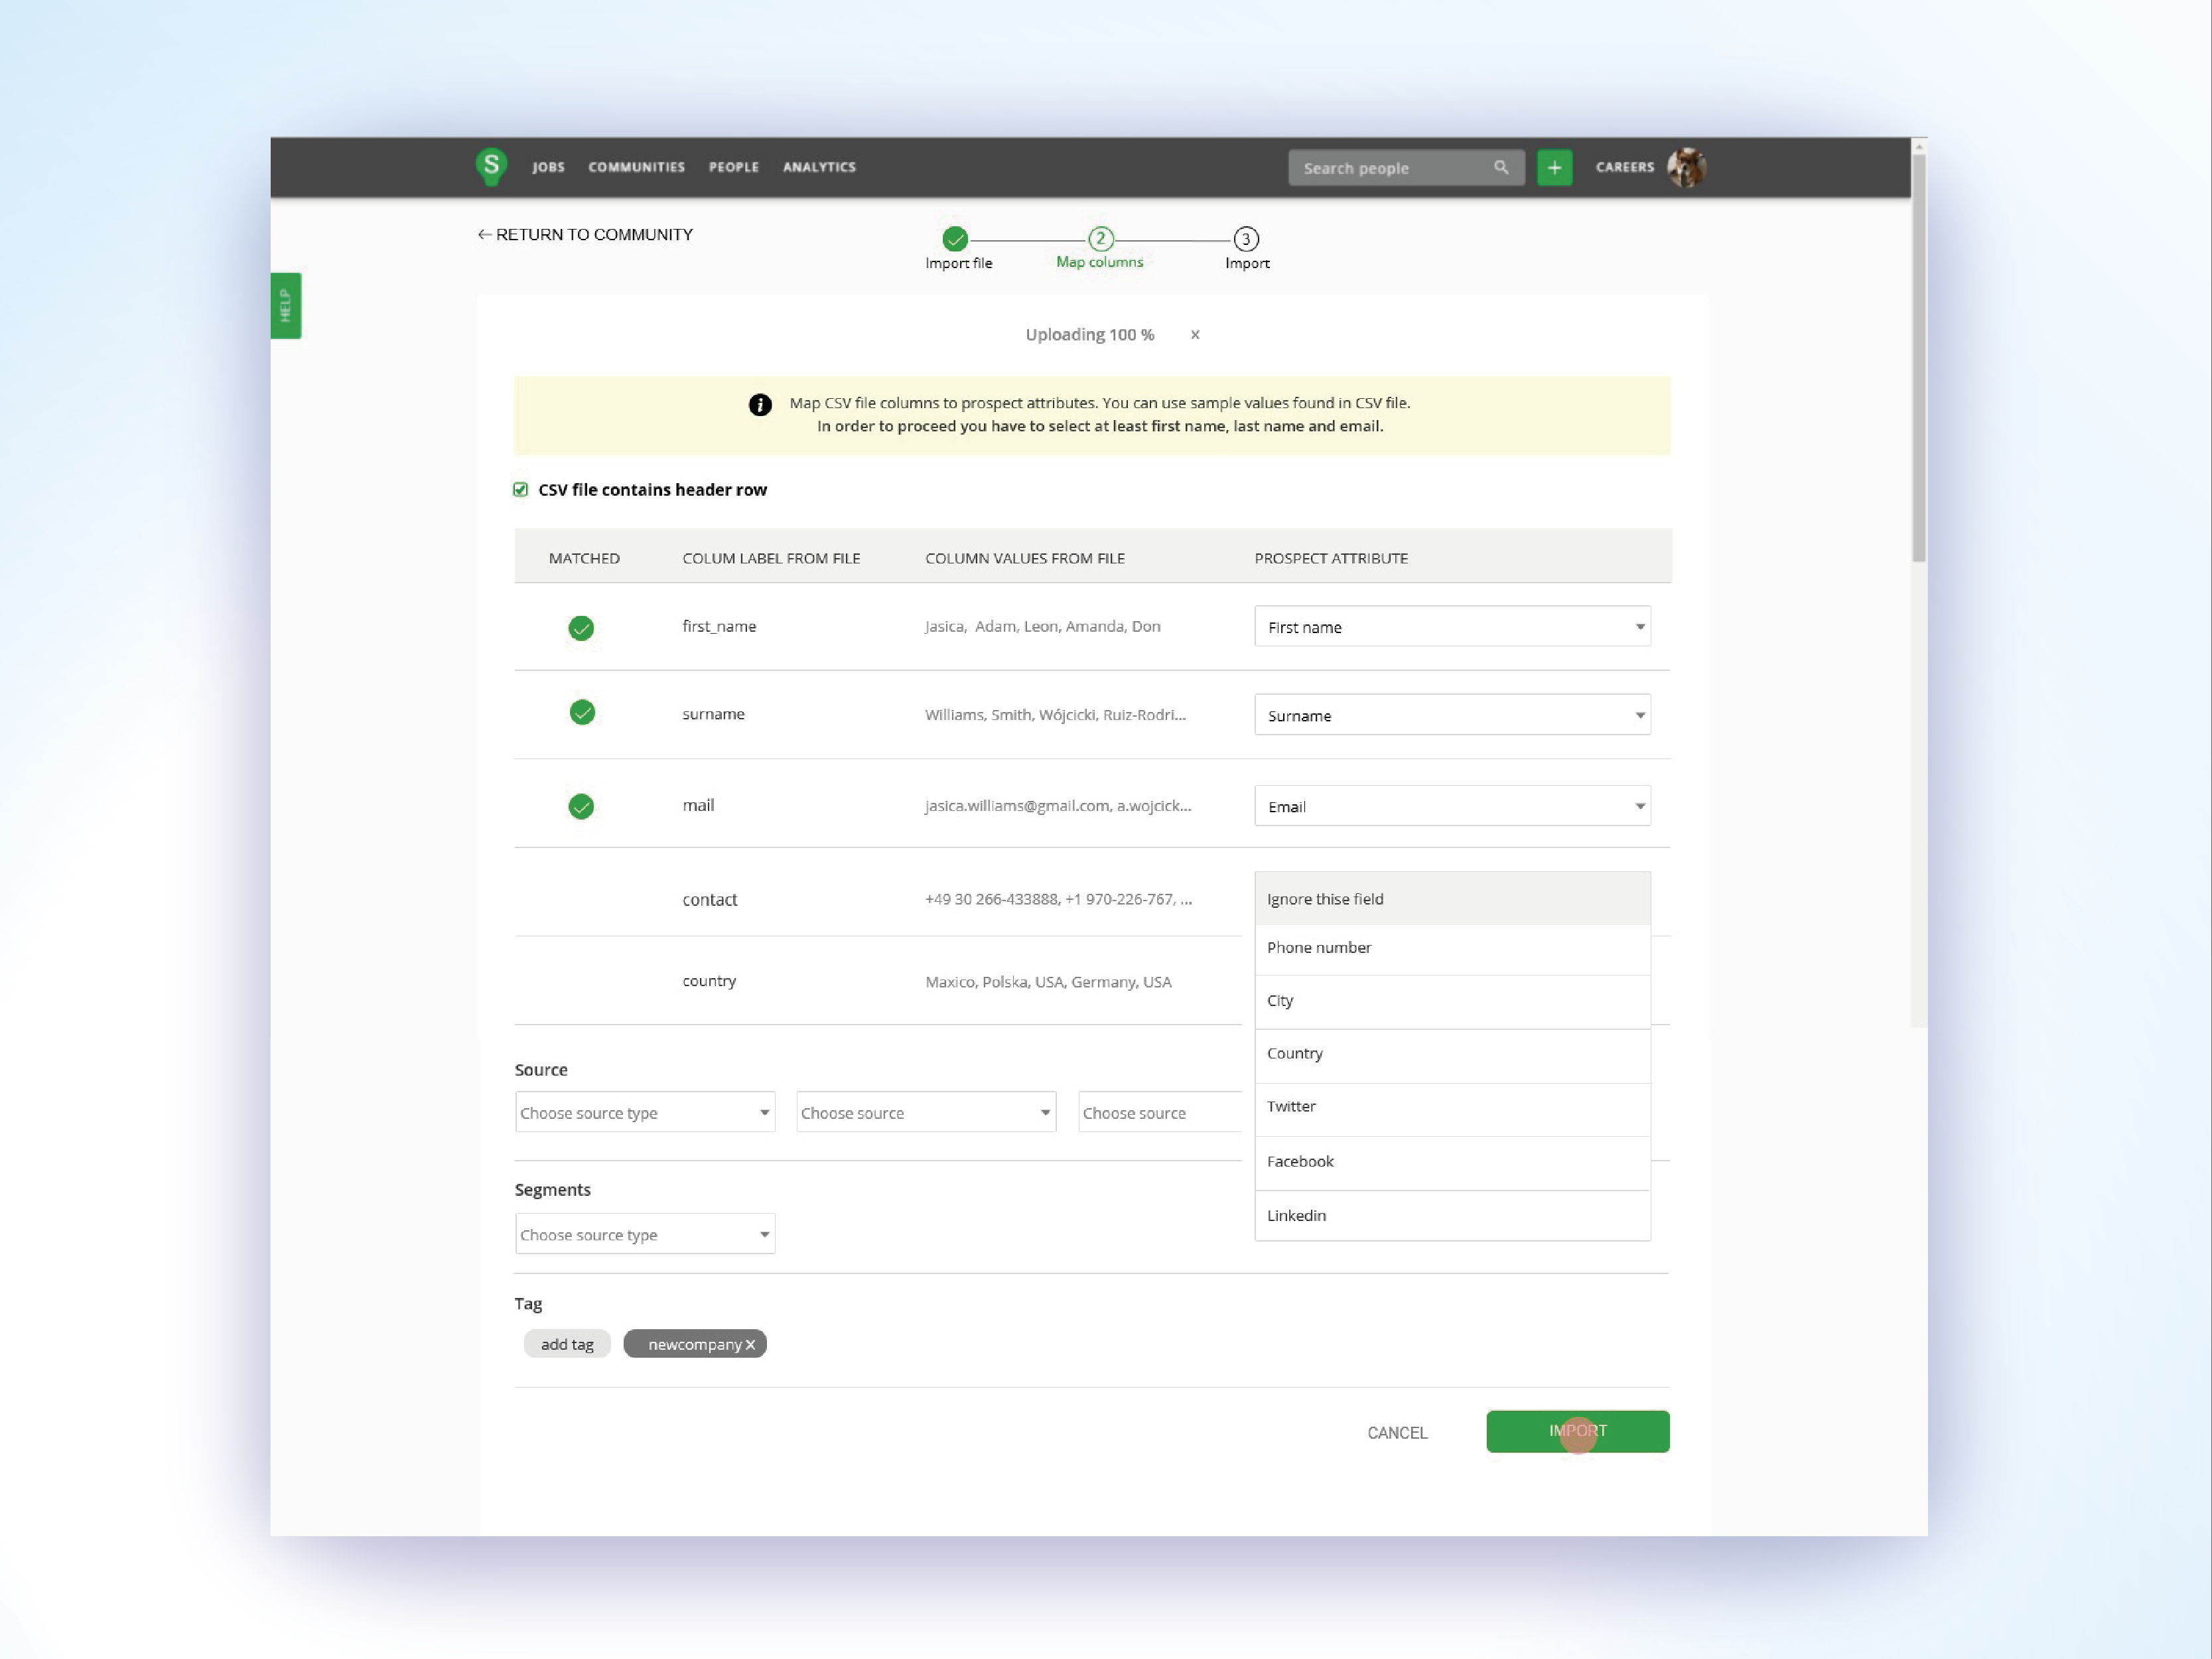Remove the newcompany tag with X
This screenshot has height=1659, width=2212.
[750, 1344]
